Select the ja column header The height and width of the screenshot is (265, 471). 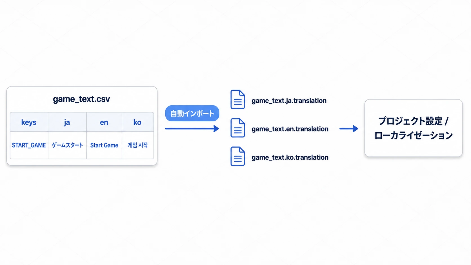(x=67, y=122)
